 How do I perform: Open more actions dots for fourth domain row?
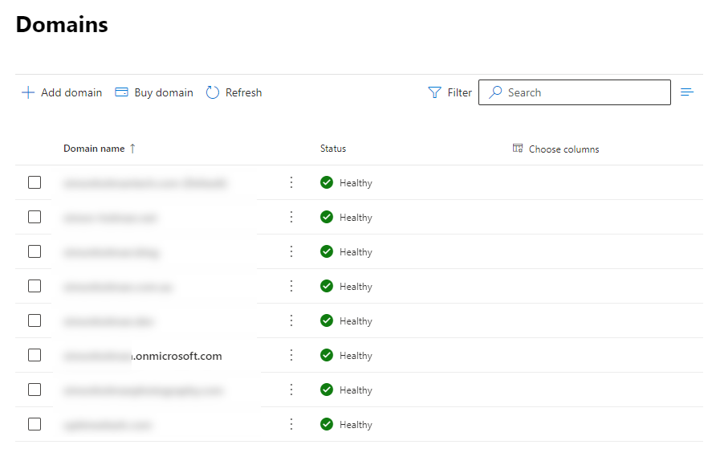click(x=291, y=286)
